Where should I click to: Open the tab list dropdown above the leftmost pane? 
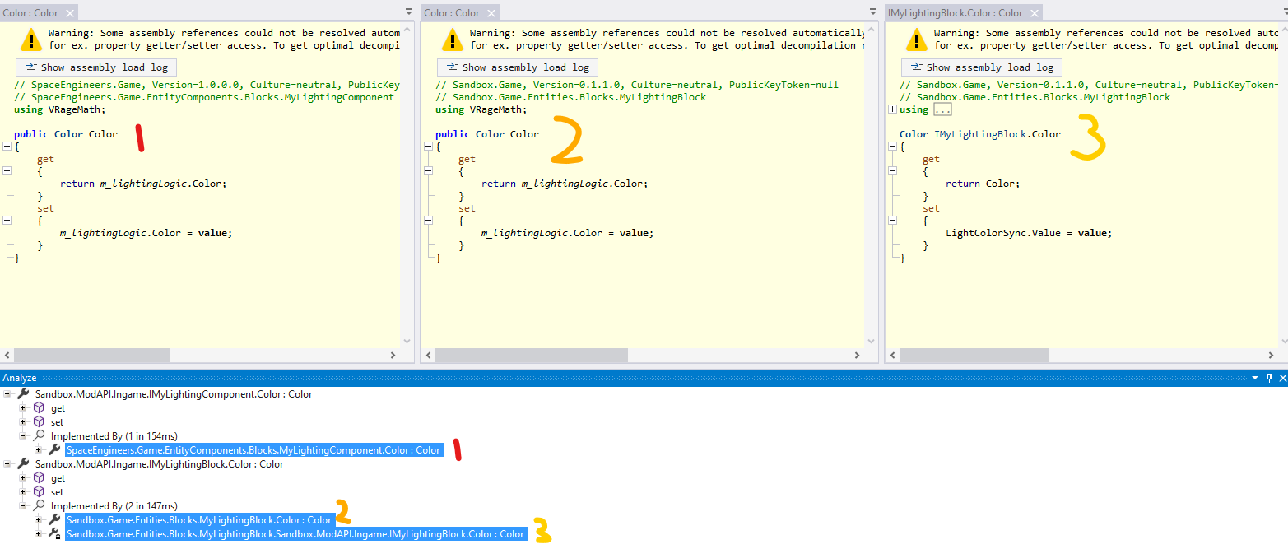point(409,12)
